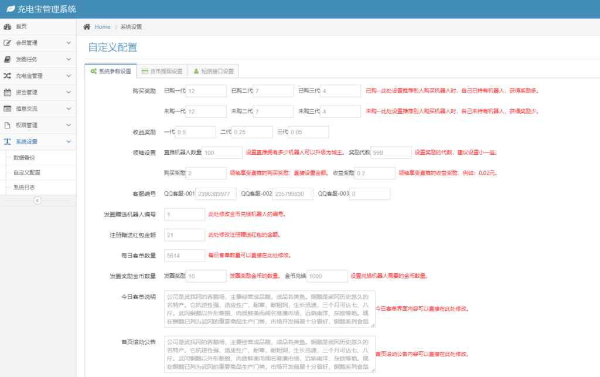Click the edit icon beside 会员管理
The image size is (600, 377).
[7, 43]
